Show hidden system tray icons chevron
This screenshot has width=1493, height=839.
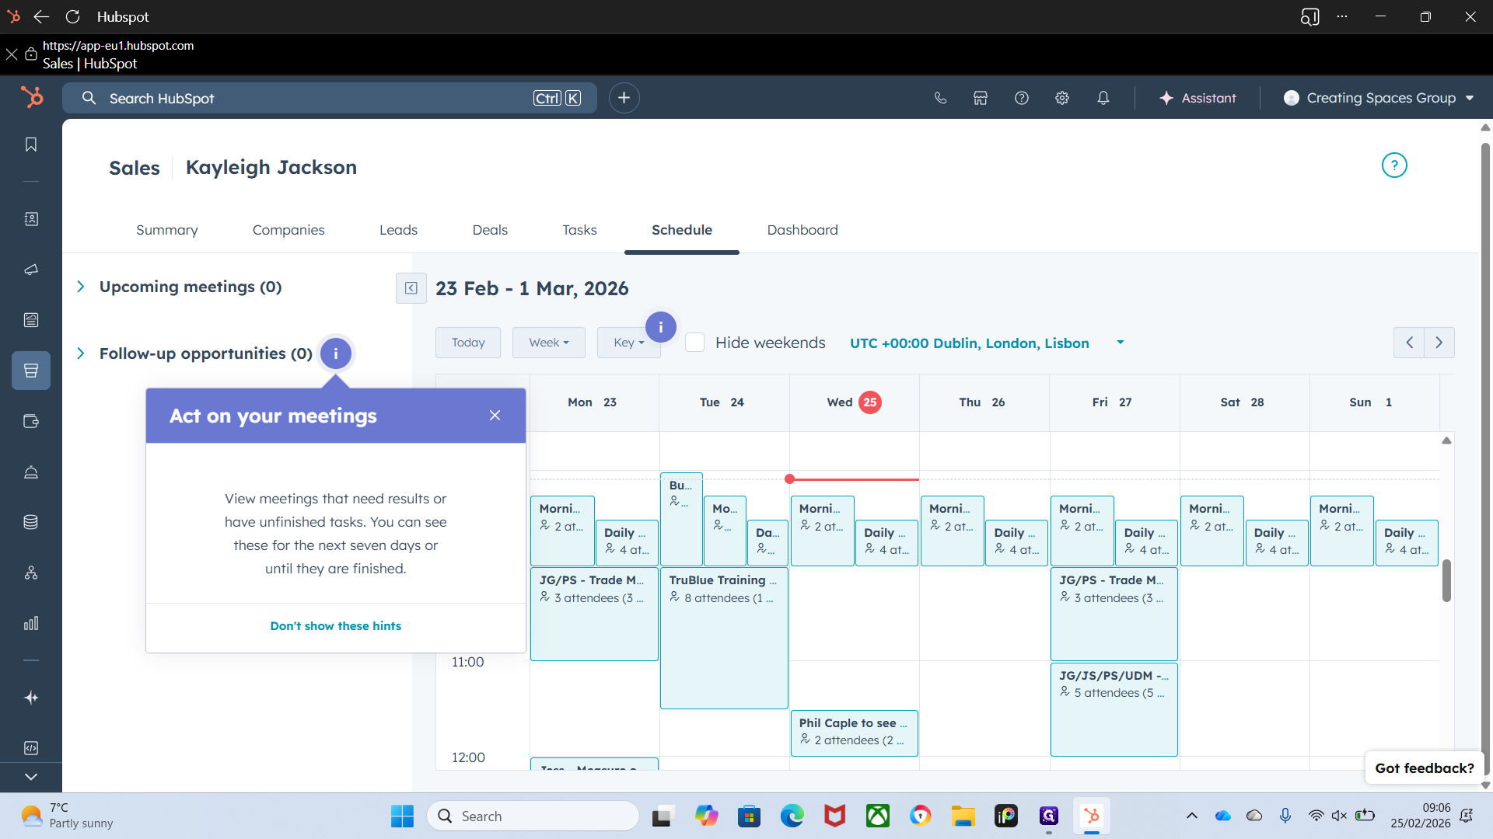click(1191, 816)
